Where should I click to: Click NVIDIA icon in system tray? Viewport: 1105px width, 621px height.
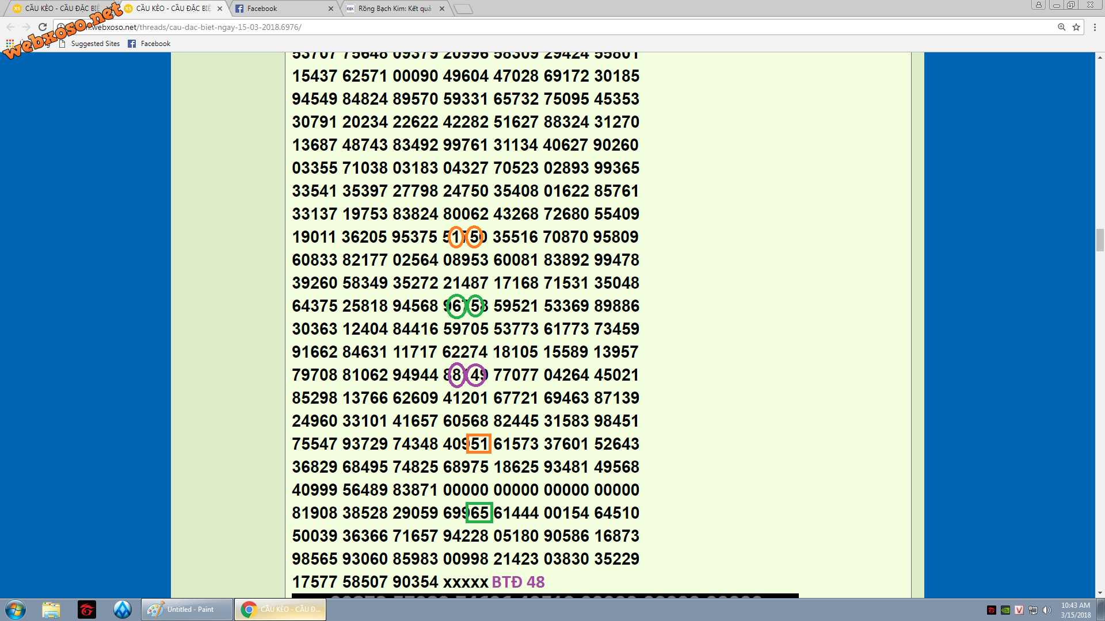[x=1005, y=610]
